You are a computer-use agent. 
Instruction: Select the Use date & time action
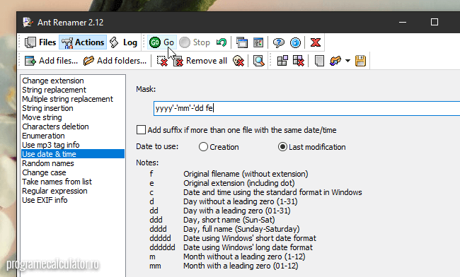click(73, 154)
